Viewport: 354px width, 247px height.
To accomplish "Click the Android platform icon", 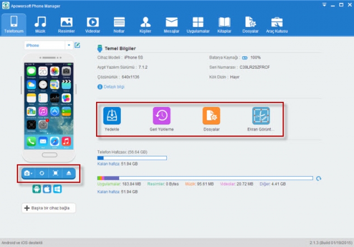I will coord(37,189).
